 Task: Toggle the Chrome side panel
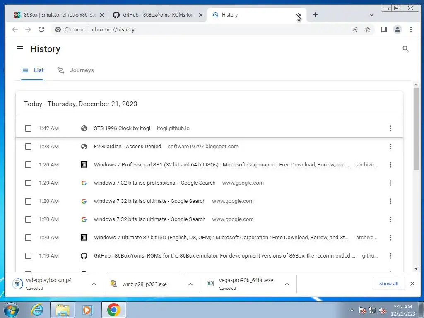click(384, 29)
